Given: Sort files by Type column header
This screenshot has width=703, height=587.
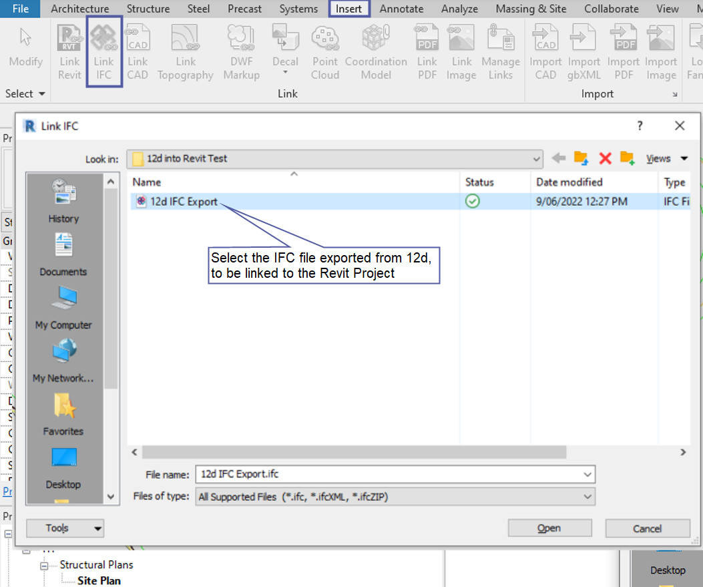Looking at the screenshot, I should tap(674, 182).
